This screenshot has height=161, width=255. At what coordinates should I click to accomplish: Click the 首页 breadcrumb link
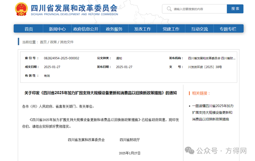43,42
